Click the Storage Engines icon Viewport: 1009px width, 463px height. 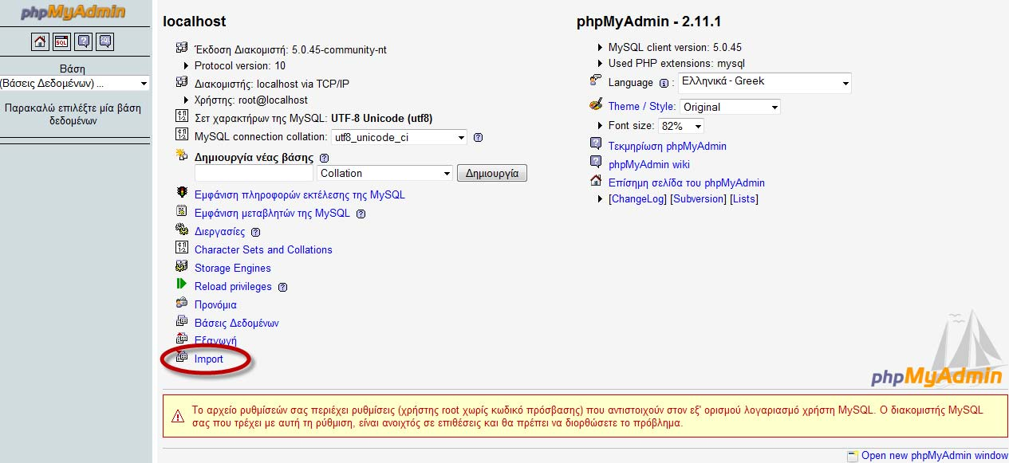pos(181,267)
